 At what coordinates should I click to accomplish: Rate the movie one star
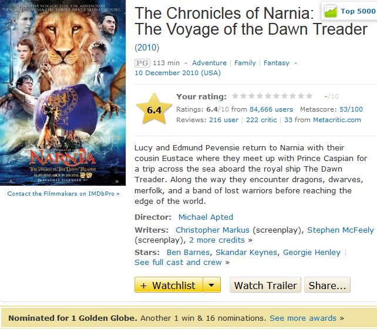235,96
